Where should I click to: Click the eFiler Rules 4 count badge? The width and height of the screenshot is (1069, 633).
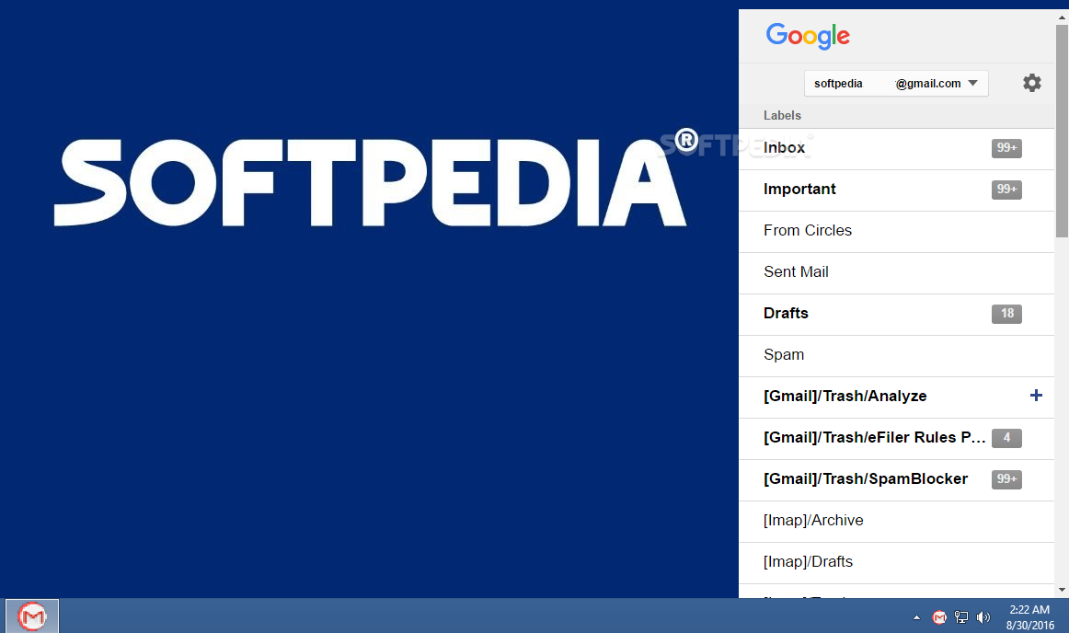[x=1006, y=438]
